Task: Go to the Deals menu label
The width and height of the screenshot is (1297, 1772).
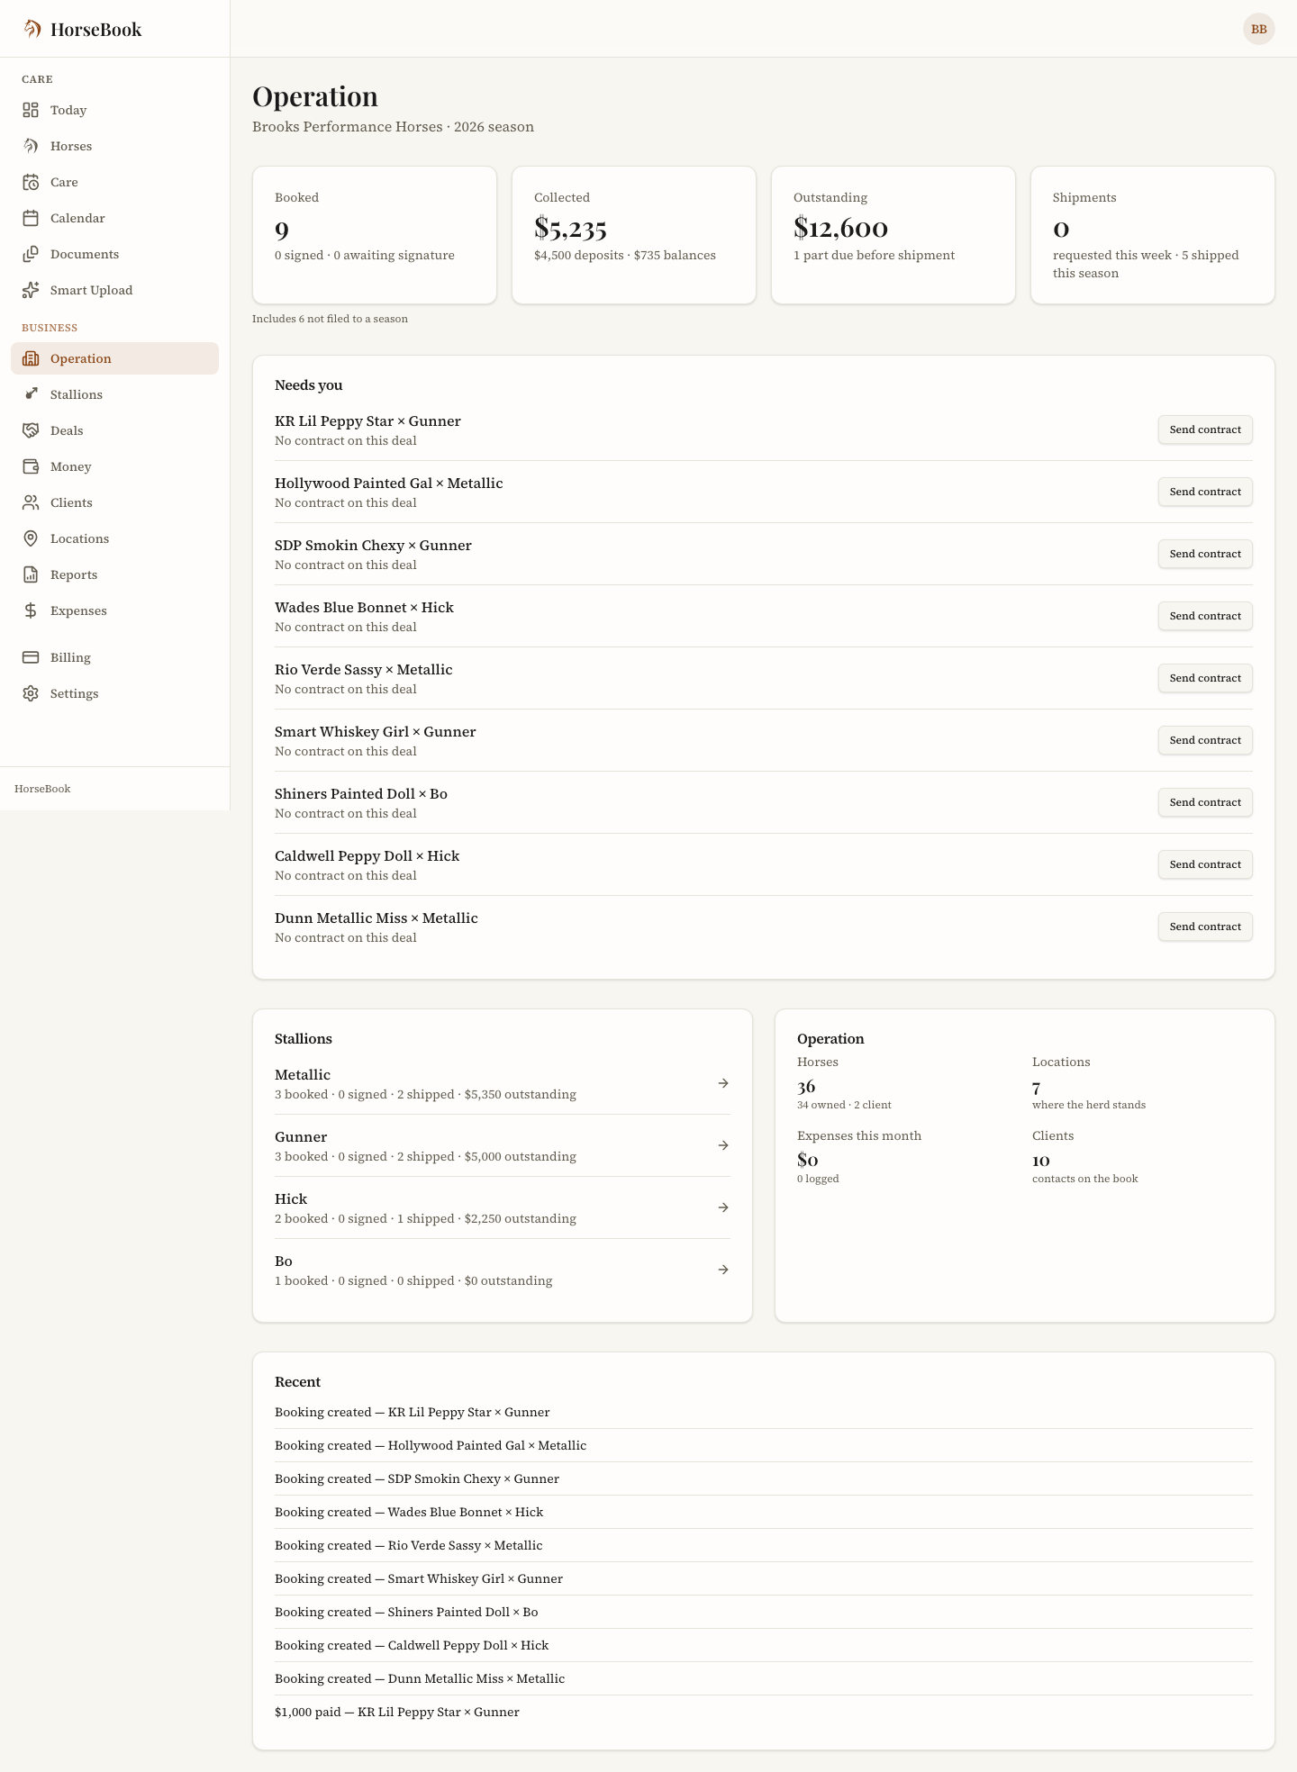Action: click(x=67, y=430)
